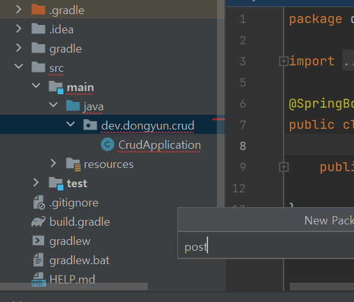Click line number 8 in gutter
The width and height of the screenshot is (354, 302).
click(x=243, y=146)
